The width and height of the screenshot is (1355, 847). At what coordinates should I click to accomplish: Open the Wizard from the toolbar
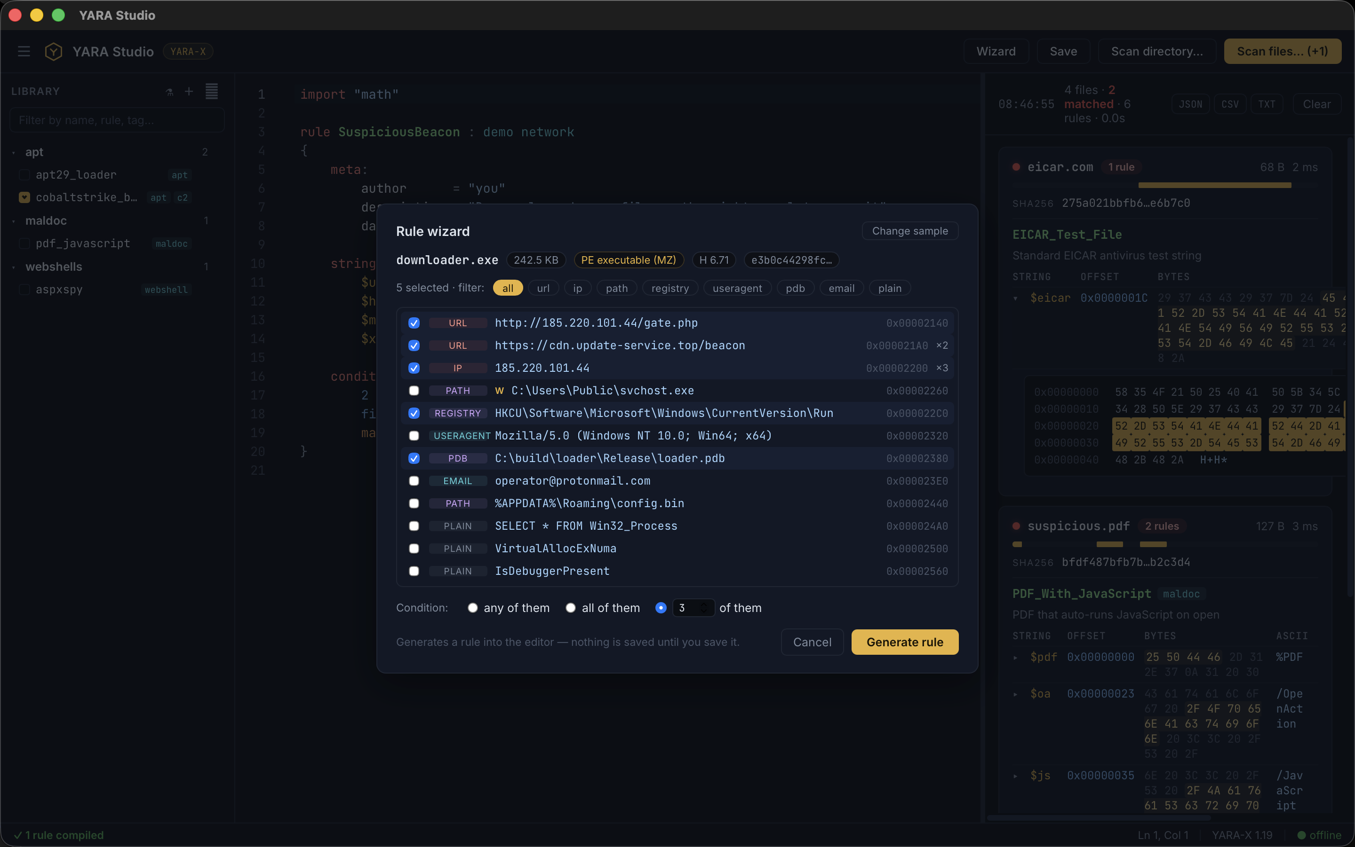click(996, 52)
